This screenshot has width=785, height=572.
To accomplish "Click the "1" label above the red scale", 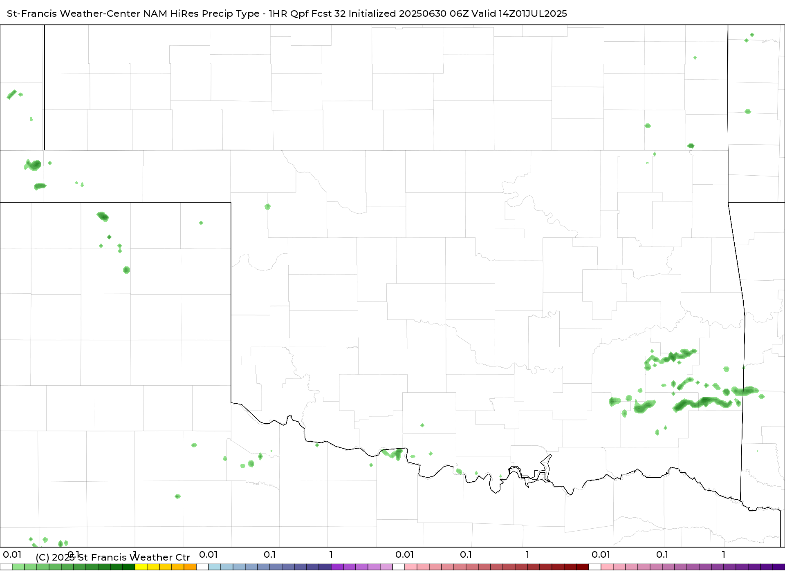I will click(527, 554).
